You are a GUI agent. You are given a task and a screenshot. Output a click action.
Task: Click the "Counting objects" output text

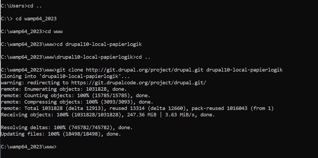point(38,96)
